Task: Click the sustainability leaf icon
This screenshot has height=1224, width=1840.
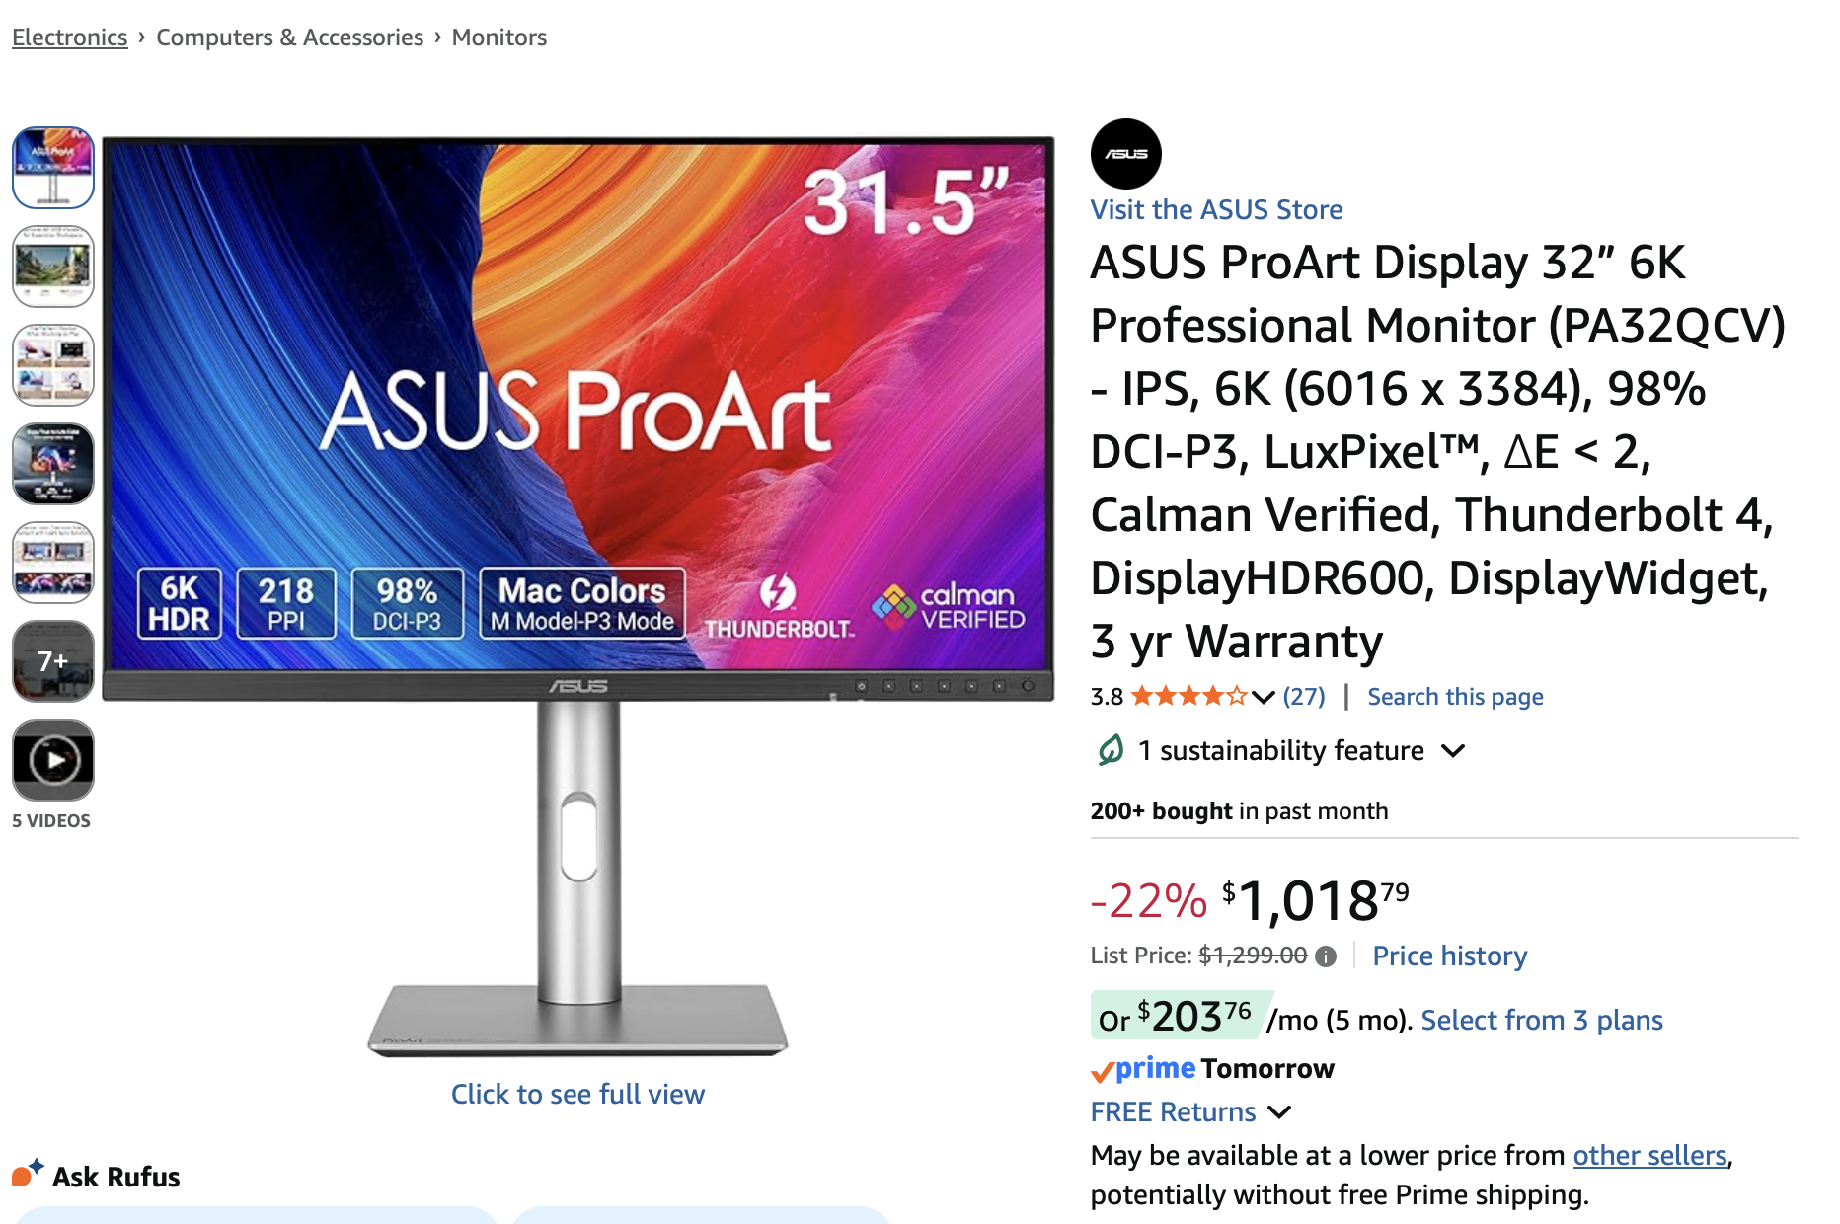Action: (1111, 750)
